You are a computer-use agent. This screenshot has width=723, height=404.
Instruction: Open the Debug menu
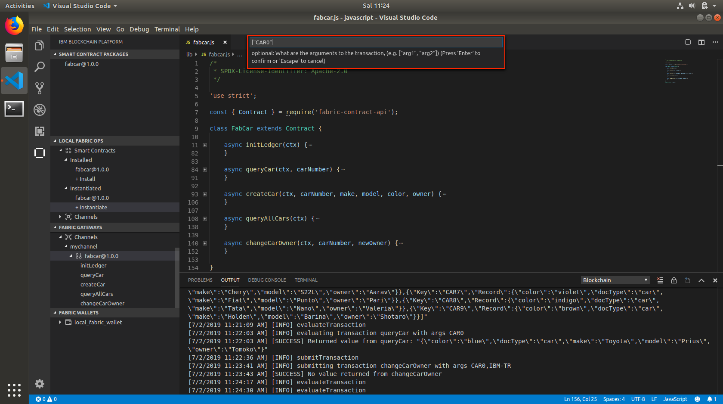tap(139, 29)
